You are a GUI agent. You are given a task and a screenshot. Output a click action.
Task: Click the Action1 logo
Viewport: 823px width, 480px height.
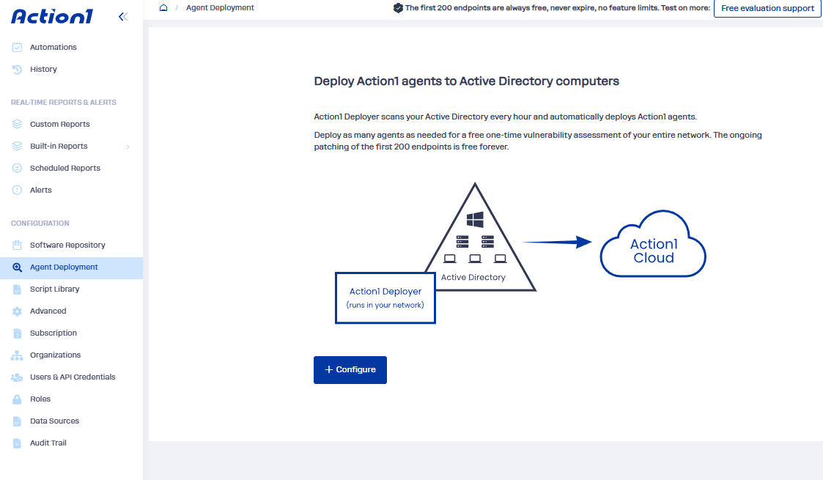pyautogui.click(x=52, y=16)
